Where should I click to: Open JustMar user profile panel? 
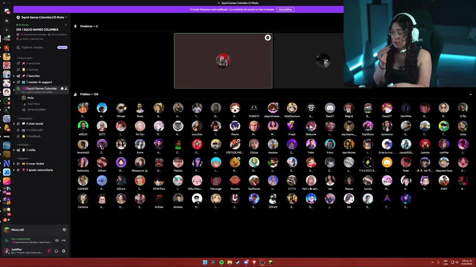23,251
